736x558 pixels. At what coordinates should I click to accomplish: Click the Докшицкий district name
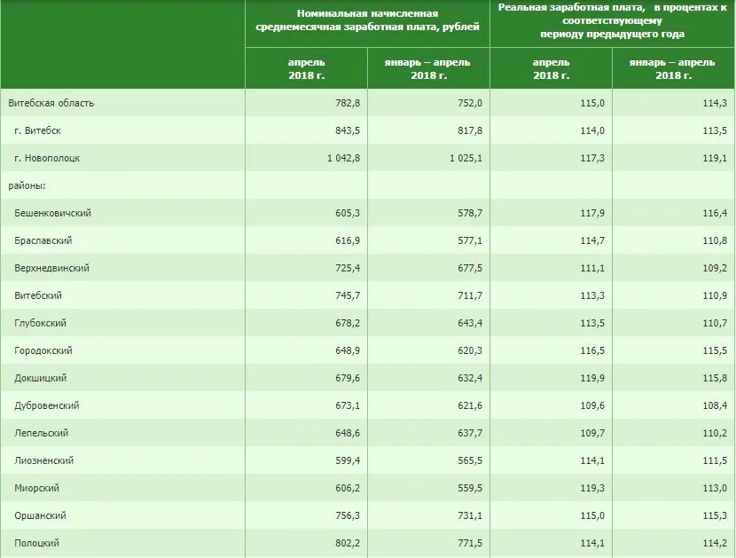(x=41, y=378)
